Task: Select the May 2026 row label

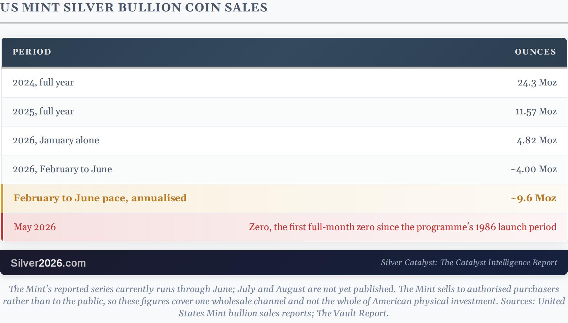Action: pyautogui.click(x=35, y=227)
